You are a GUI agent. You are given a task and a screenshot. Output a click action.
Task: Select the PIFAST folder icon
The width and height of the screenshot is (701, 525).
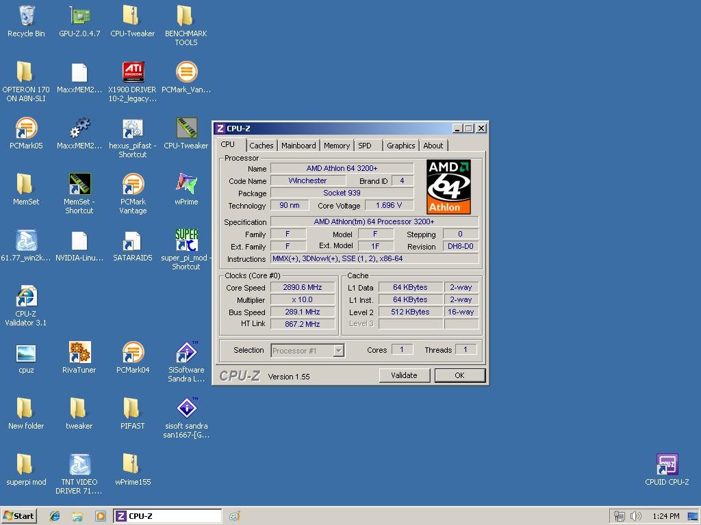tap(133, 409)
